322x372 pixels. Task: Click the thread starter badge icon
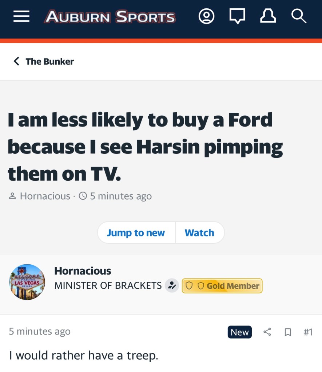(x=172, y=285)
